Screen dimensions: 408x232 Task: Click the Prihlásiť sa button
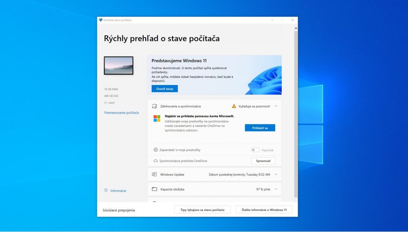(260, 128)
